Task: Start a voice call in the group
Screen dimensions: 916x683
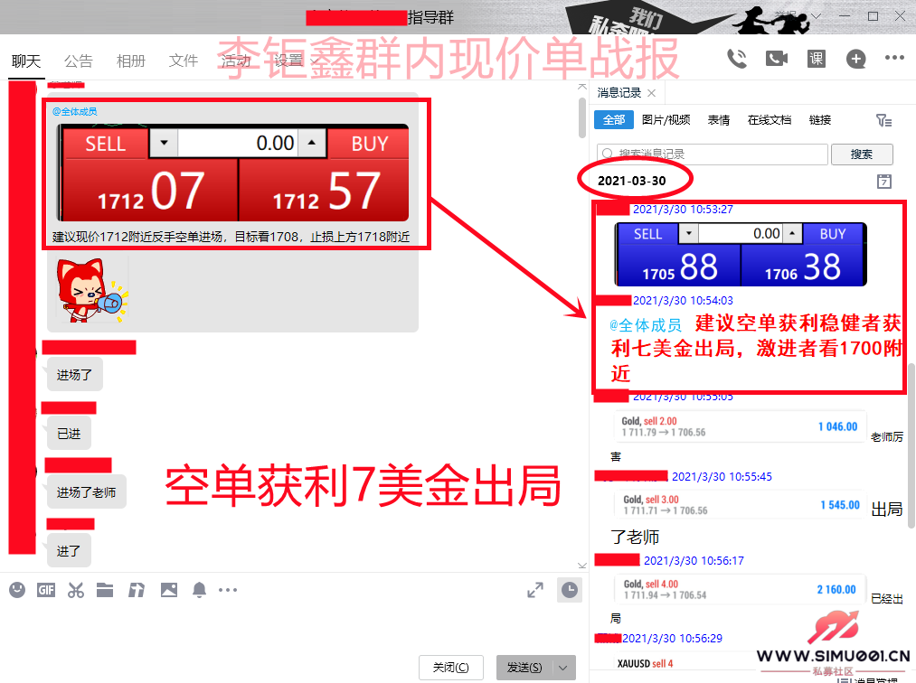Action: pos(737,59)
